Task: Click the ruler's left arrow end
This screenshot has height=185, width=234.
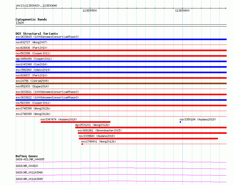Action: [x=16, y=8]
